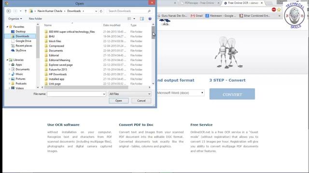Bookmark this page star icon
Image resolution: width=309 pixels, height=173 pixels.
[279, 10]
